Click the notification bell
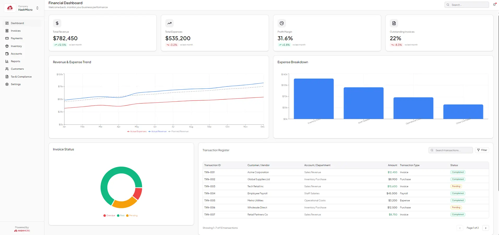499x235 pixels. click(494, 4)
